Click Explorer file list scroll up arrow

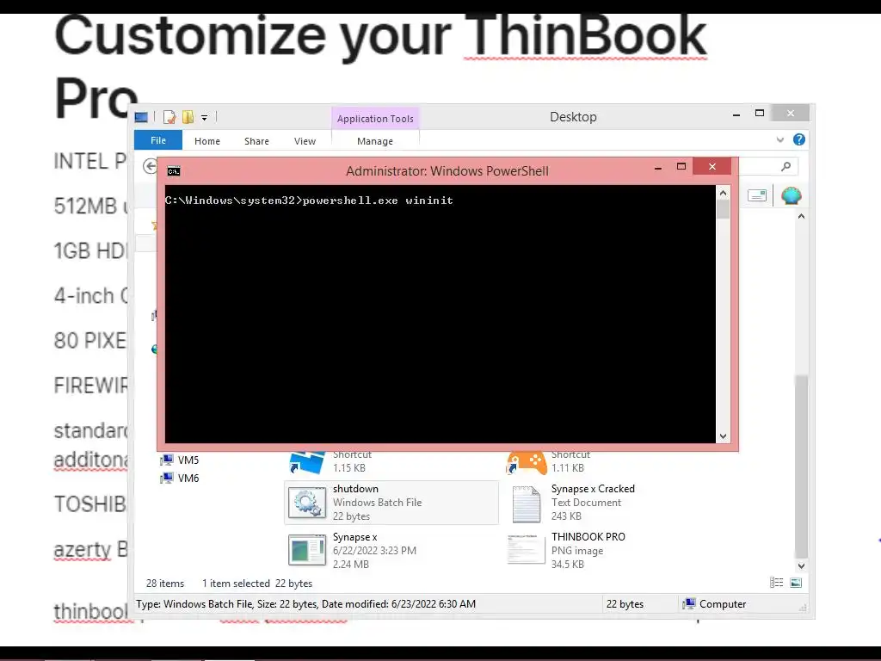click(x=801, y=216)
